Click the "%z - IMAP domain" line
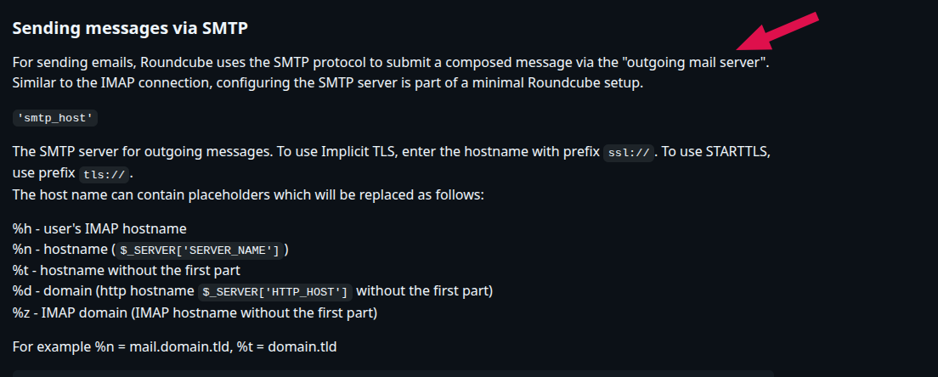The image size is (938, 377). point(195,312)
